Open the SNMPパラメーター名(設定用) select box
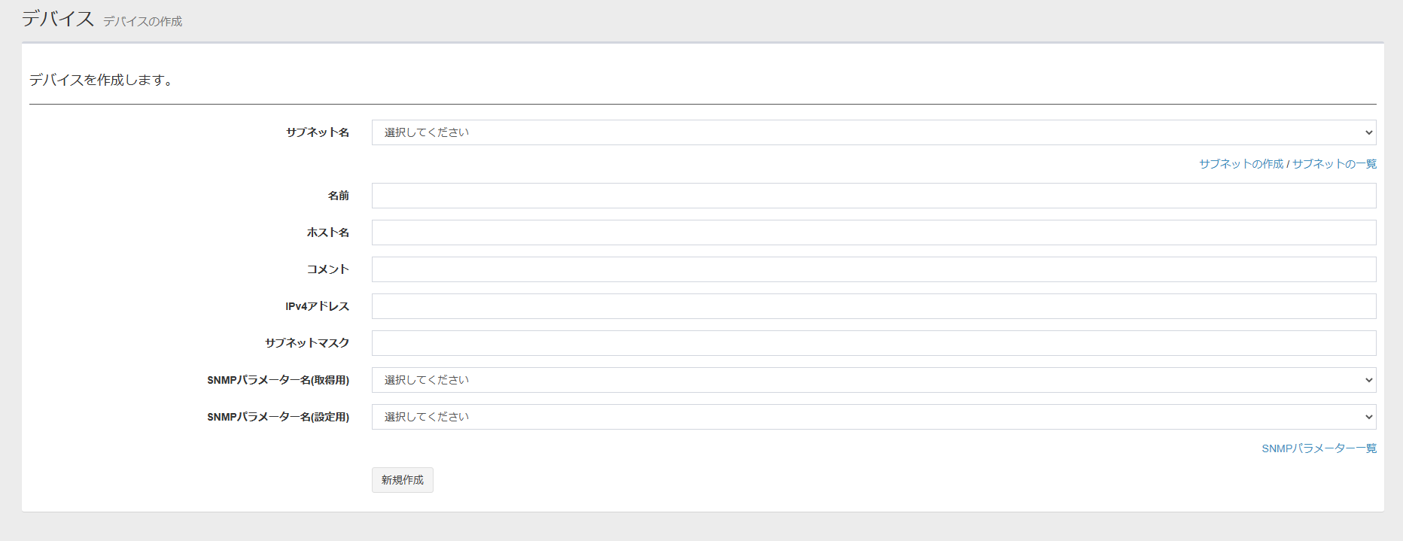 pos(873,417)
